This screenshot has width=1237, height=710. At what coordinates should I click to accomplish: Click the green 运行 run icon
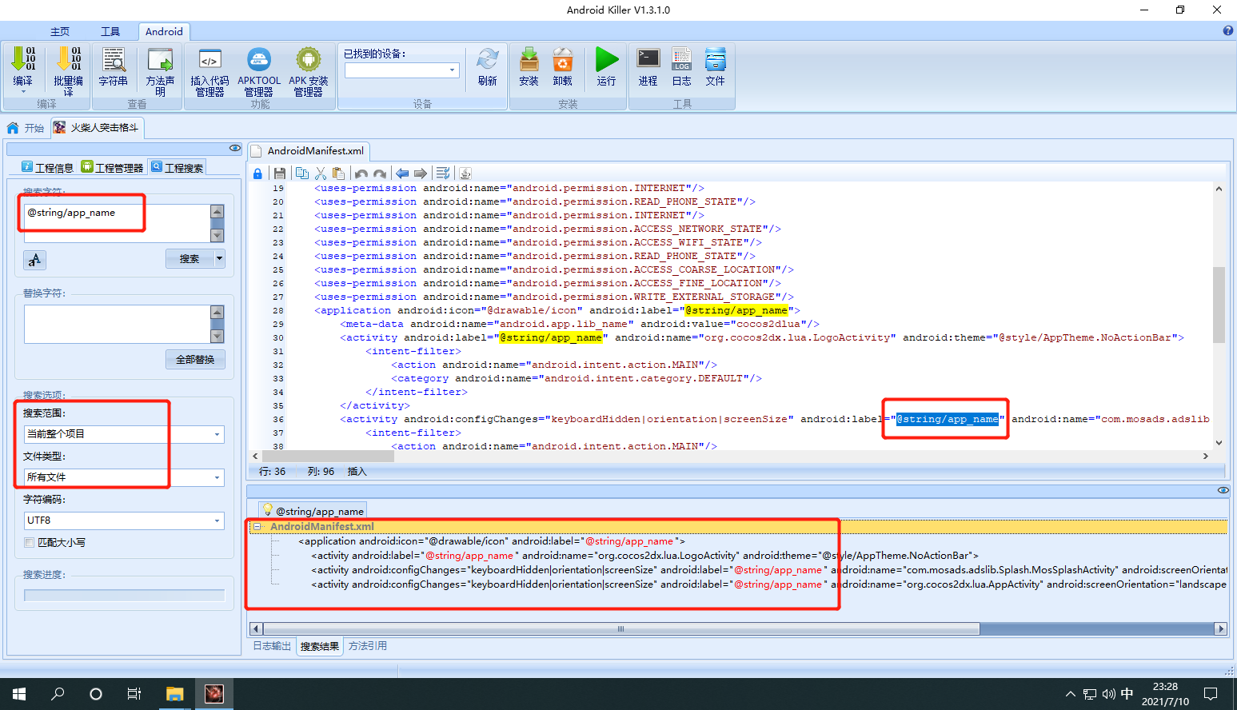607,66
